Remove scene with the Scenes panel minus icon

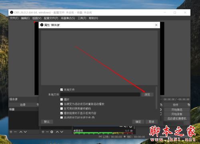tap(15, 132)
